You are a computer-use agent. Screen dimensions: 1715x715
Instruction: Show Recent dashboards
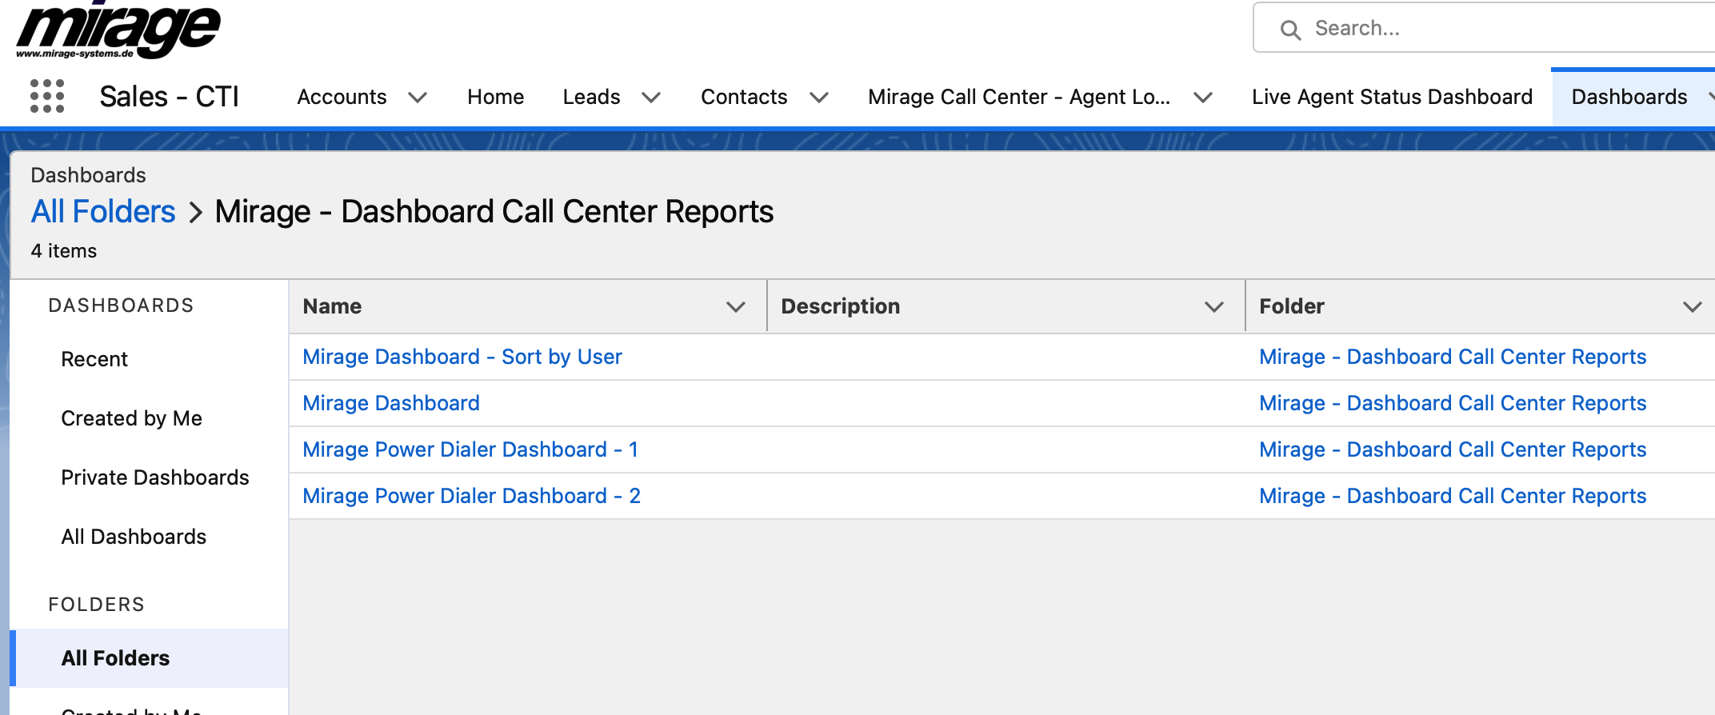(94, 359)
